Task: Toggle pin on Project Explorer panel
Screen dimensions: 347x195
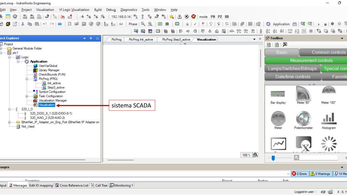Action: [91, 38]
